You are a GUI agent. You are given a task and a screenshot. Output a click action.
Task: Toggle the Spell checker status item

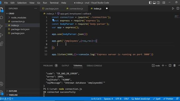tap(157, 99)
